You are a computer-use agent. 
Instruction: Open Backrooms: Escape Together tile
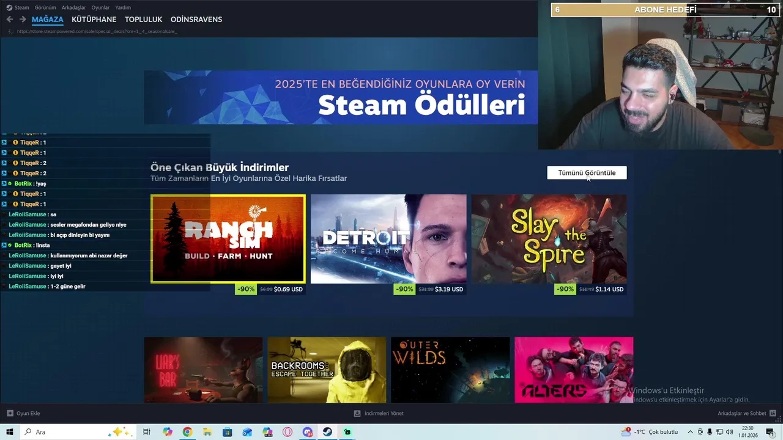[x=327, y=370]
